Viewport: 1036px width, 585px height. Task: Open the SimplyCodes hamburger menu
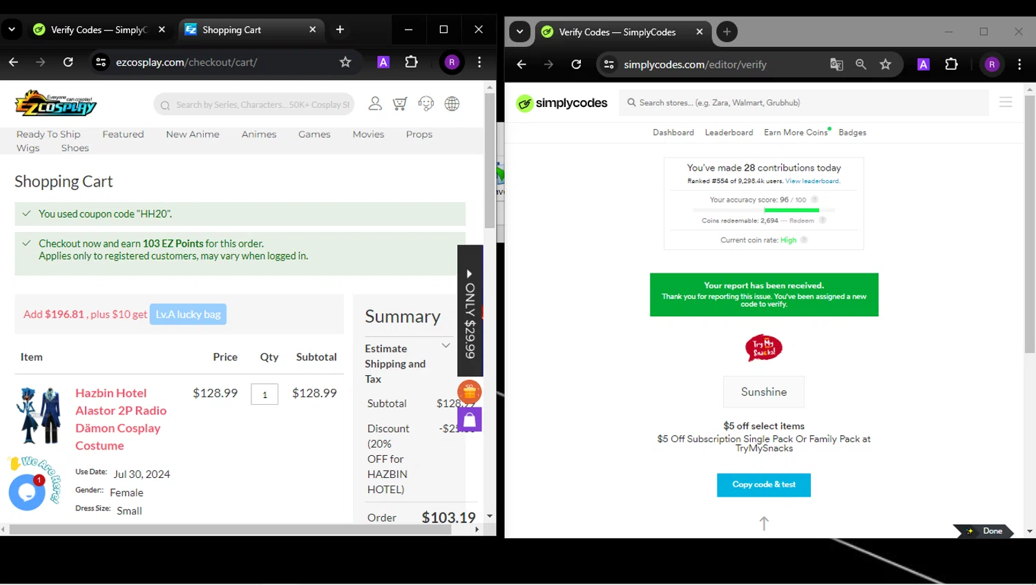pos(1006,102)
